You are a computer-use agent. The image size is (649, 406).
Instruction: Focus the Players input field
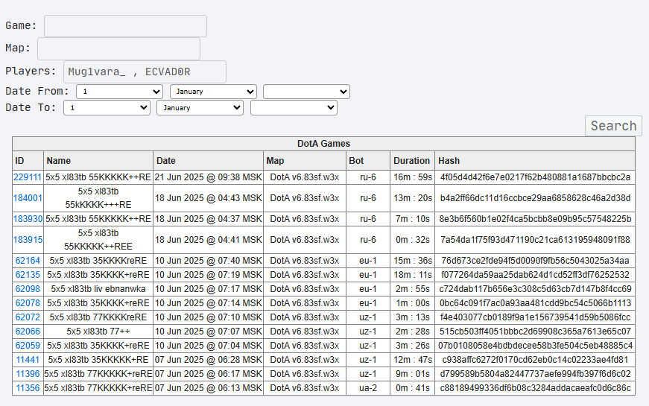point(145,72)
